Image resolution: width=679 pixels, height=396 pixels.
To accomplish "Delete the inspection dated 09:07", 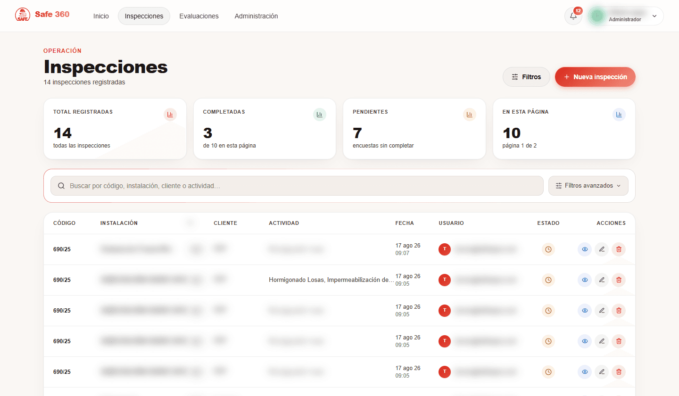I will pyautogui.click(x=619, y=249).
